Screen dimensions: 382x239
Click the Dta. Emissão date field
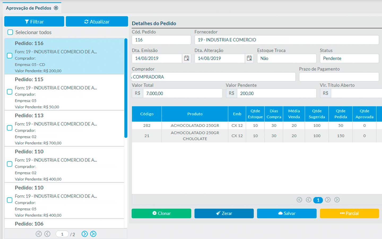(157, 58)
